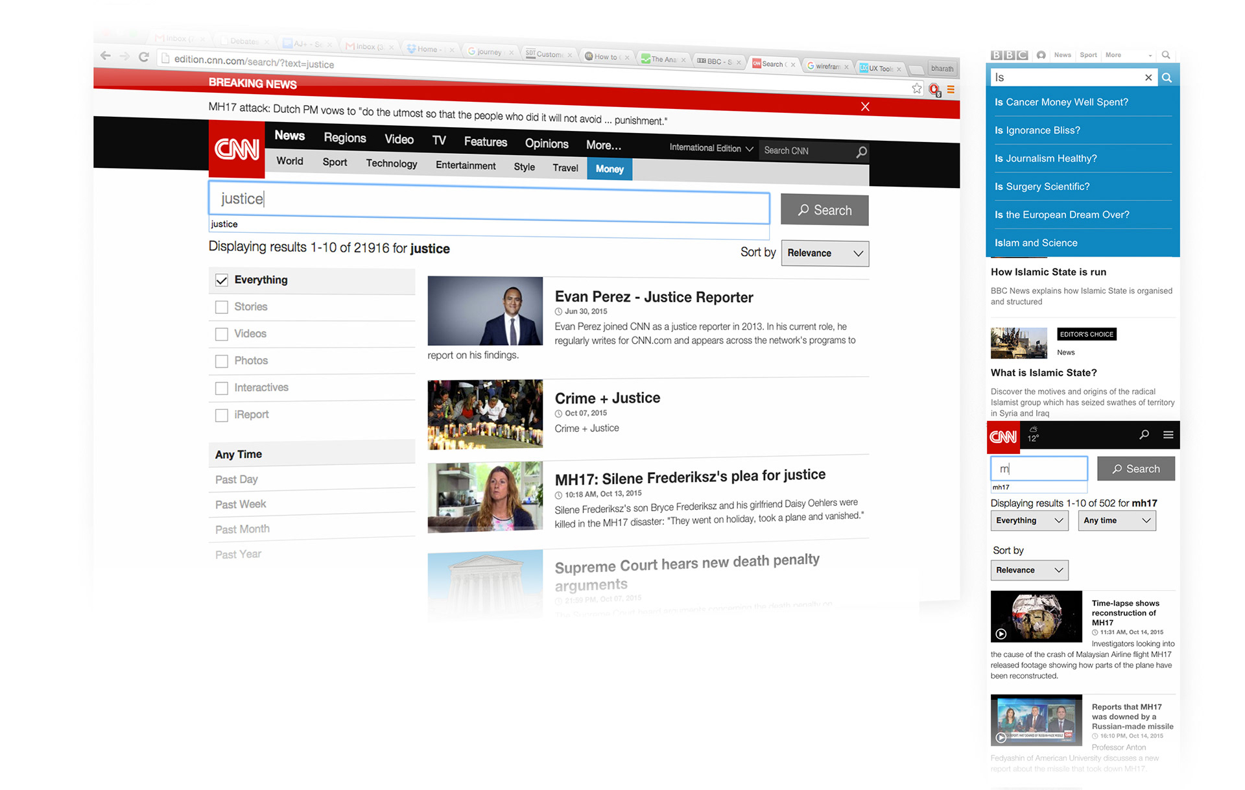Select BBC suggestion Is Ignorance Bliss?

pos(1037,130)
